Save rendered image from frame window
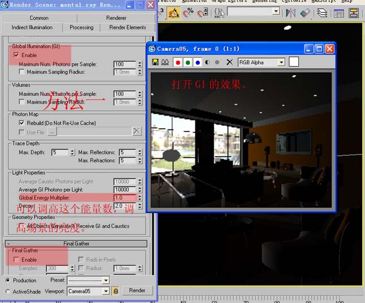The width and height of the screenshot is (365, 303). 155,62
